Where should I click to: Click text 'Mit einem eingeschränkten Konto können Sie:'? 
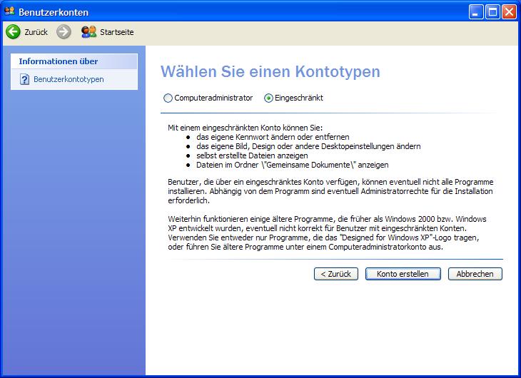246,128
